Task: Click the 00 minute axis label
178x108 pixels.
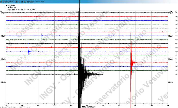Action: click(6, 105)
